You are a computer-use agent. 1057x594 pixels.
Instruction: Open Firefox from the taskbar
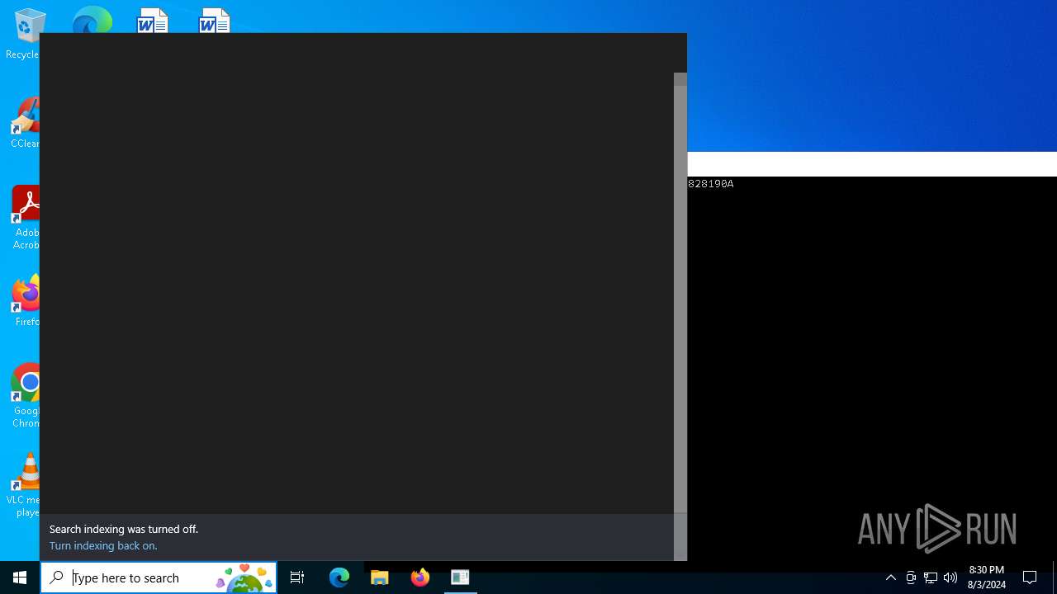(x=419, y=577)
